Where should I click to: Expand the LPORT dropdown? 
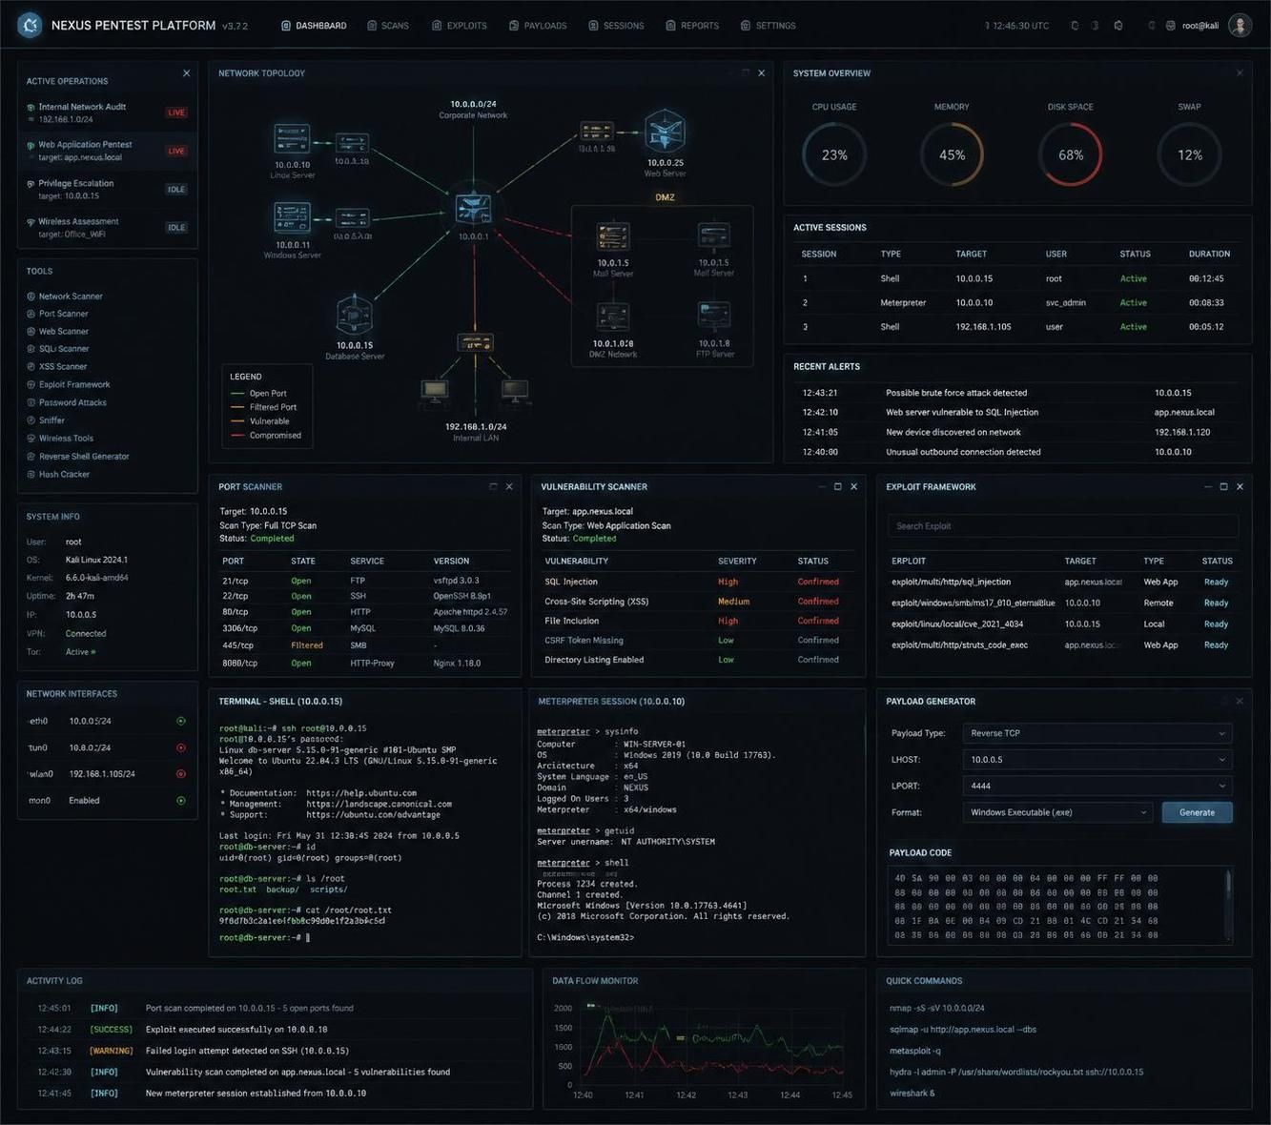click(x=1097, y=786)
